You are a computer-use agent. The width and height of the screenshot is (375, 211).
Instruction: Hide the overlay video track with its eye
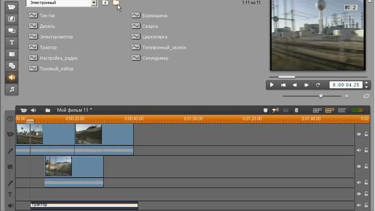coord(359,166)
